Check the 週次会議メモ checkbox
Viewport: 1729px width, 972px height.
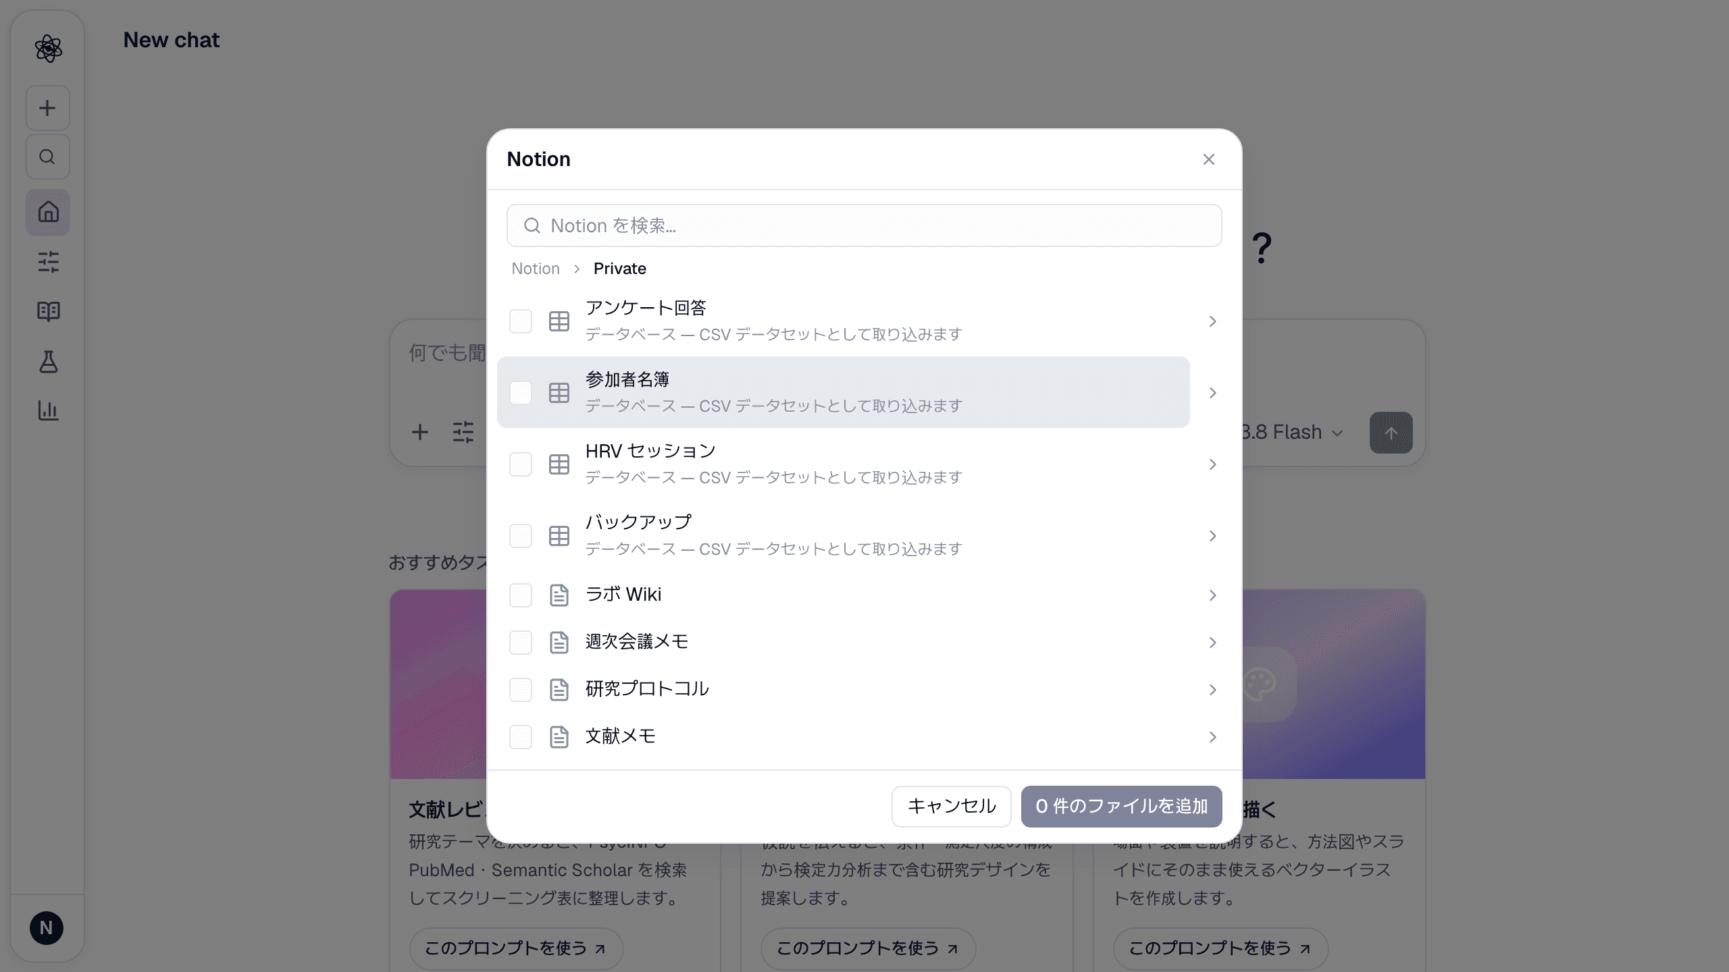521,643
